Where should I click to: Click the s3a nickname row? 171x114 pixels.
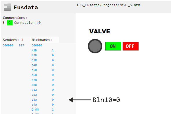43,99
